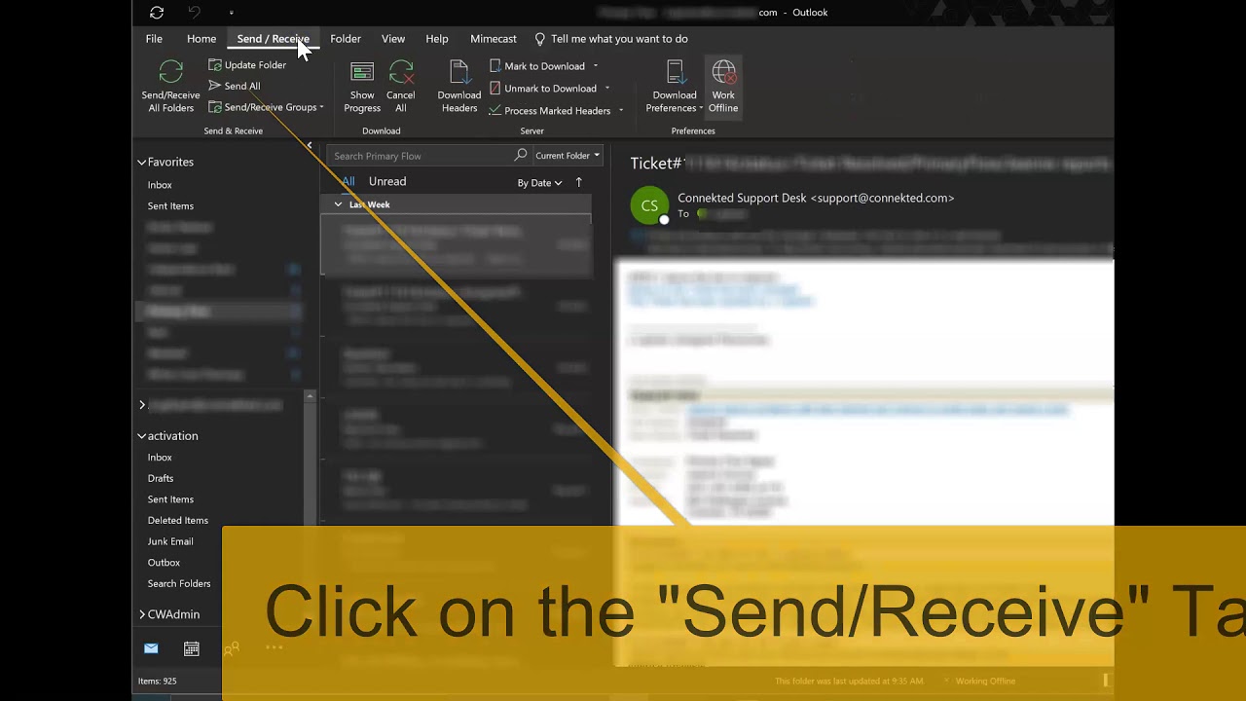Screen dimensions: 1246x701
Task: Open Sent Items under Favorites
Action: (x=170, y=206)
